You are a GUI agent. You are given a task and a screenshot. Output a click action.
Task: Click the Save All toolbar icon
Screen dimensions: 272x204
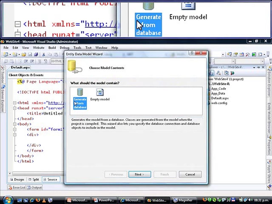36,54
